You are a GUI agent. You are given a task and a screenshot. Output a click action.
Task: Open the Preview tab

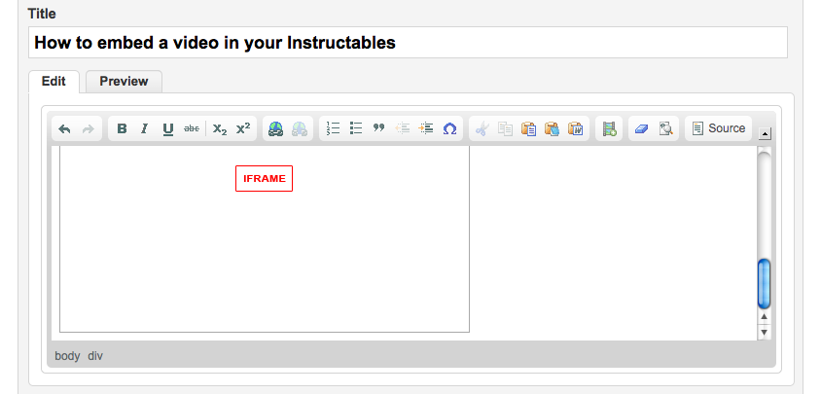coord(124,81)
